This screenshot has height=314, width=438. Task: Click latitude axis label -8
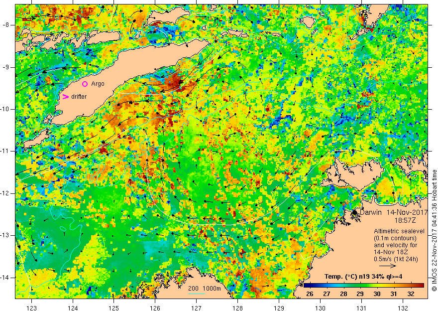(x=6, y=25)
